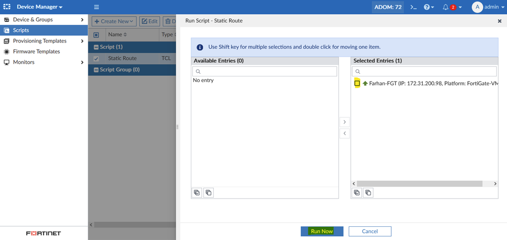Close the Run Script dialog
Image resolution: width=507 pixels, height=240 pixels.
point(499,21)
